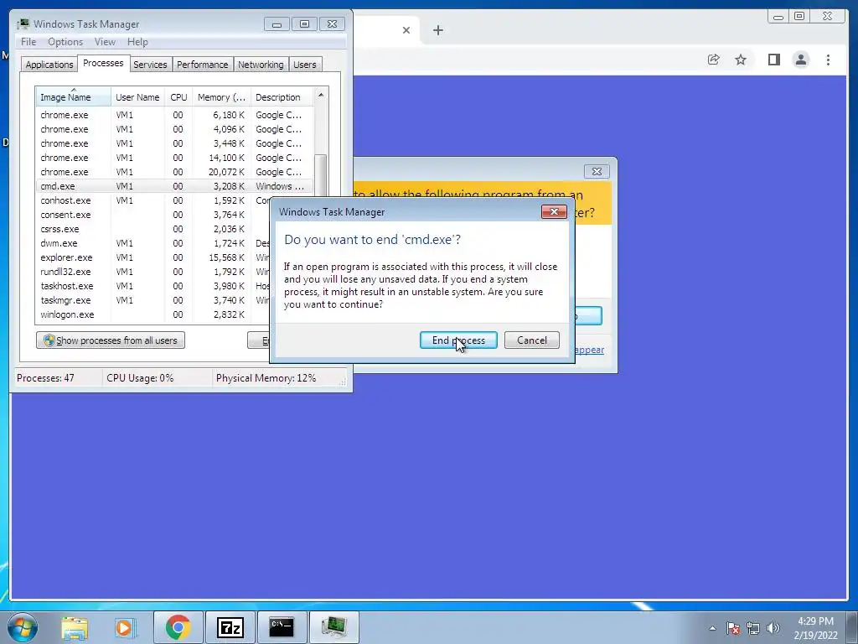Screen dimensions: 858x644
Task: Open the Networking tab
Action: (261, 65)
